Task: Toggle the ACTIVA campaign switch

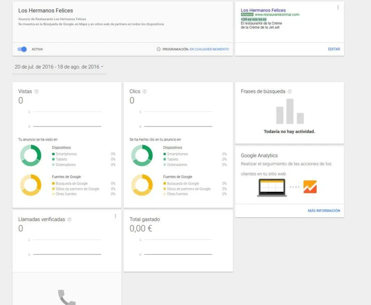Action: pos(22,49)
